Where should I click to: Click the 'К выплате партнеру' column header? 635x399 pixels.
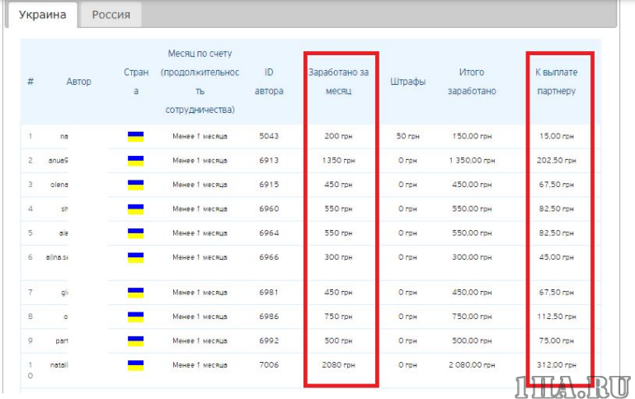point(556,82)
